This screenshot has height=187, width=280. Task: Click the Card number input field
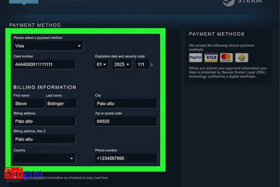[45, 64]
